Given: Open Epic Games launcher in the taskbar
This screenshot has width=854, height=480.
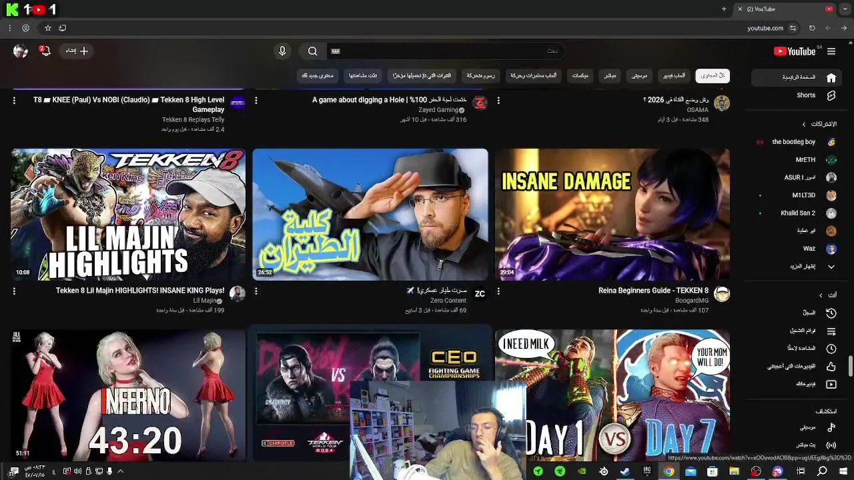Looking at the screenshot, I should point(647,471).
